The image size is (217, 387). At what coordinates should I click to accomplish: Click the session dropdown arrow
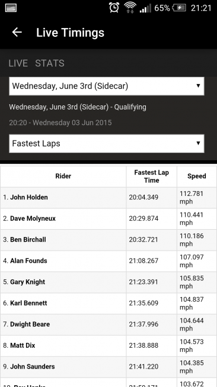tap(198, 86)
